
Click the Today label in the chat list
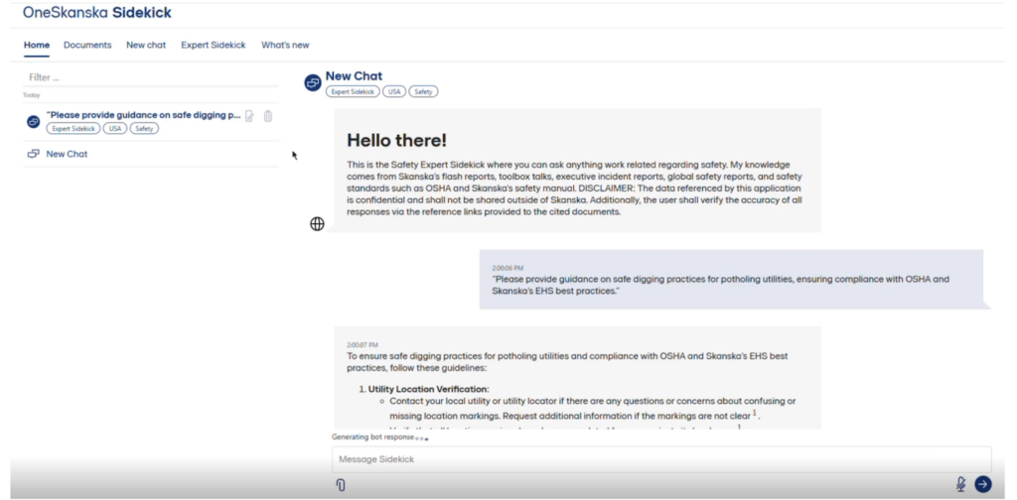31,95
